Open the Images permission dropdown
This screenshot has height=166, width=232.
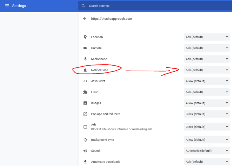click(207, 103)
